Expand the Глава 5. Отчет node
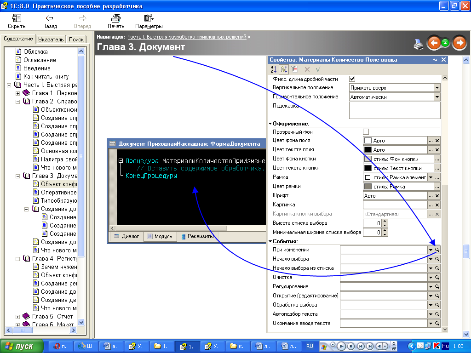This screenshot has width=471, height=353. (x=18, y=317)
